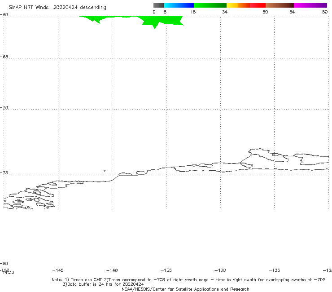Screen dimensions: 332x292
Task: Click the green wind data patch near -136 longitude
Action: [162, 21]
